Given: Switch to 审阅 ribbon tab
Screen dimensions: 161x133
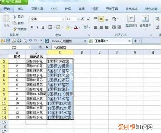Looking at the screenshot, I should coord(81,9).
